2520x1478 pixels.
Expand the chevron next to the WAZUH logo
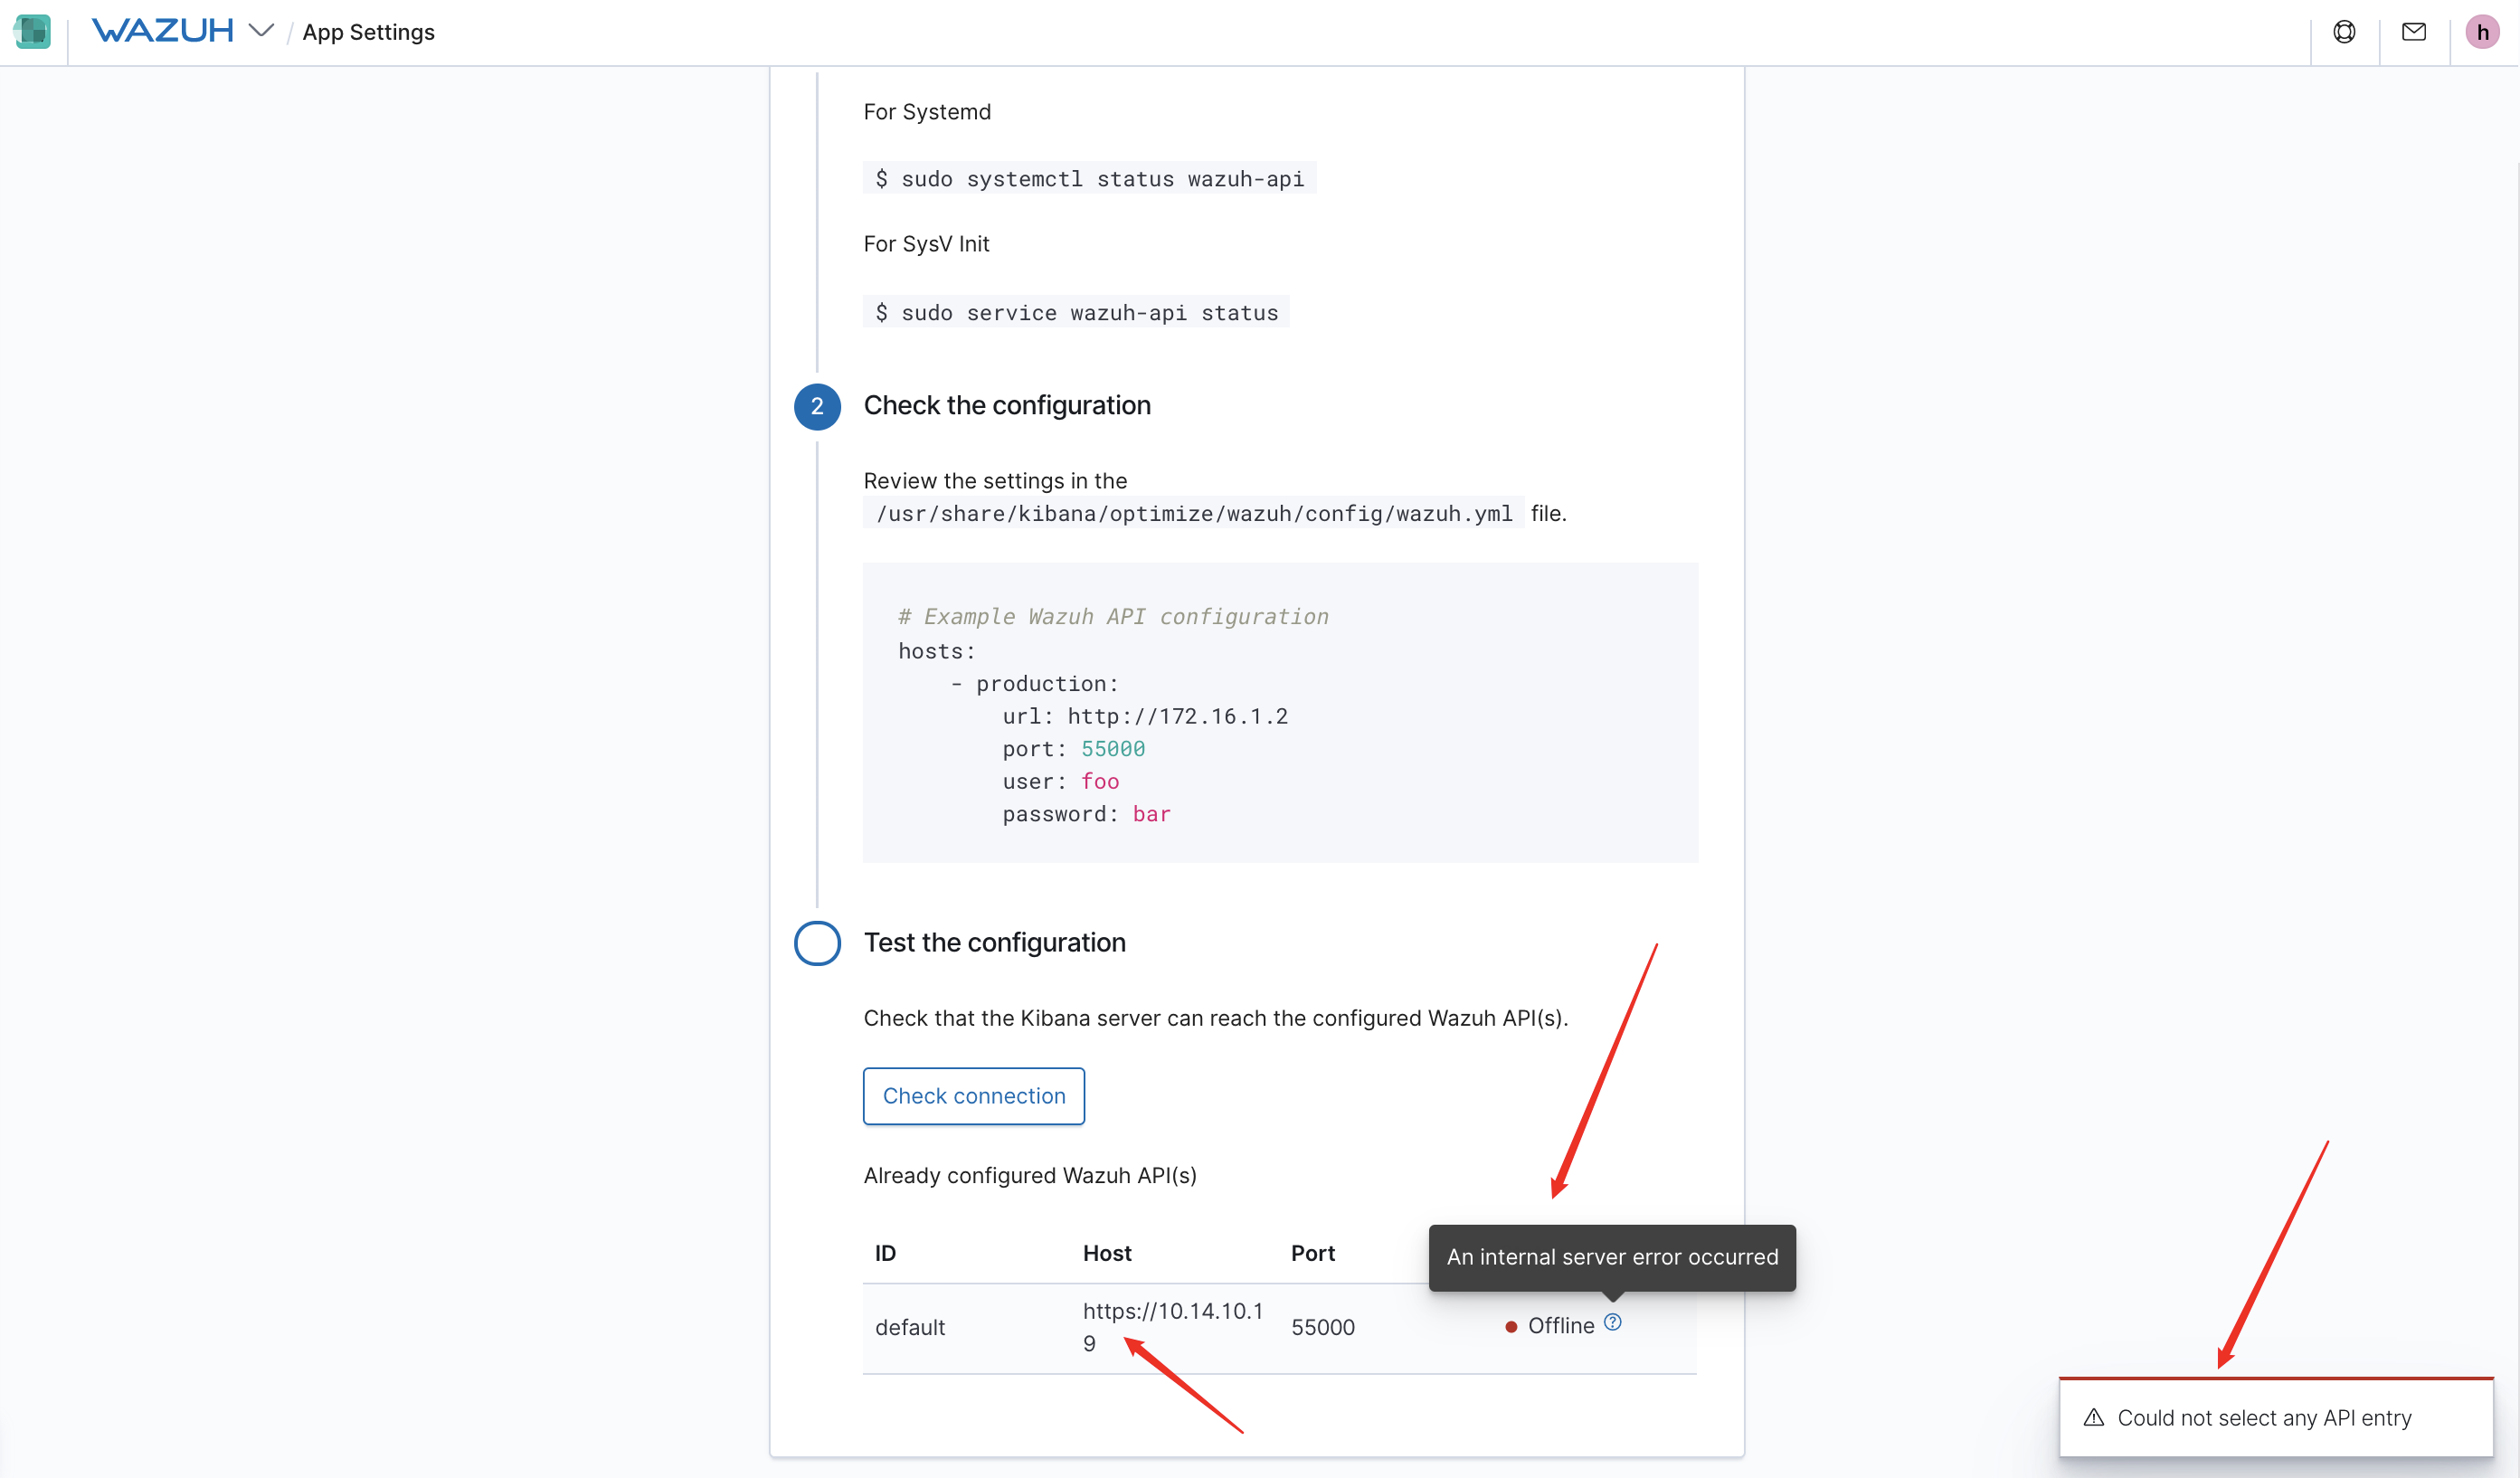click(261, 31)
